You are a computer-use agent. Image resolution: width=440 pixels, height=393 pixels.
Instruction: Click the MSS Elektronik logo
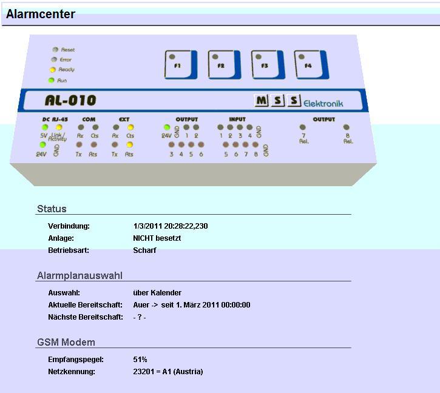tap(298, 101)
